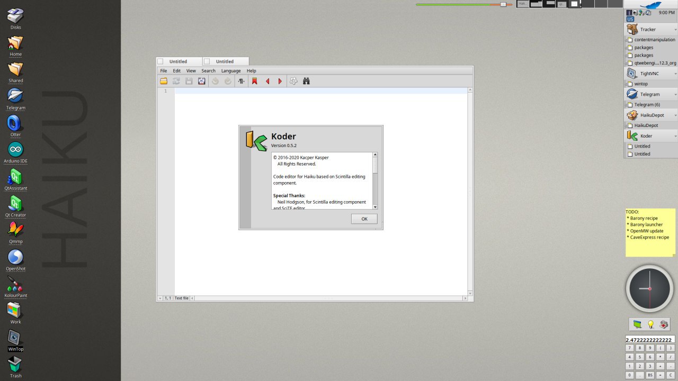Viewport: 678px width, 381px height.
Task: Click the C clear calculator button
Action: [x=671, y=375]
